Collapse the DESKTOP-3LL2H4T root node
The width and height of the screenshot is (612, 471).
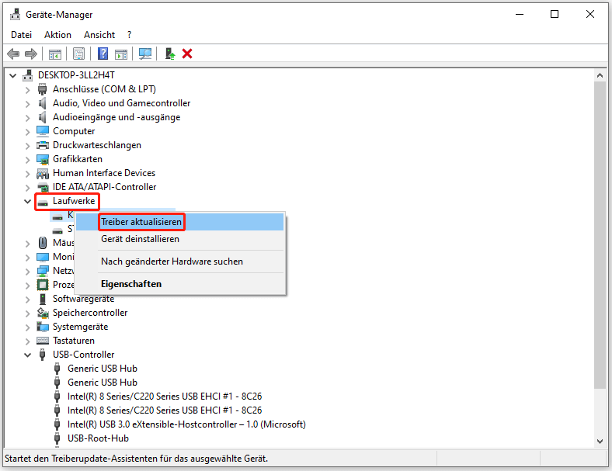click(13, 75)
